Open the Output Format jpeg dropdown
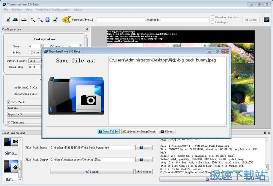Screen dimensions: 273x186 (x=35, y=61)
